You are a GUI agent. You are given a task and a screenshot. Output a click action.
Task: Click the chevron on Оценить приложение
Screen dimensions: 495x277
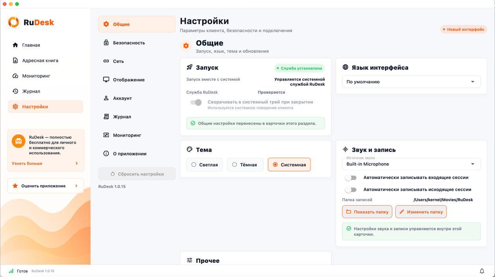[x=76, y=186]
